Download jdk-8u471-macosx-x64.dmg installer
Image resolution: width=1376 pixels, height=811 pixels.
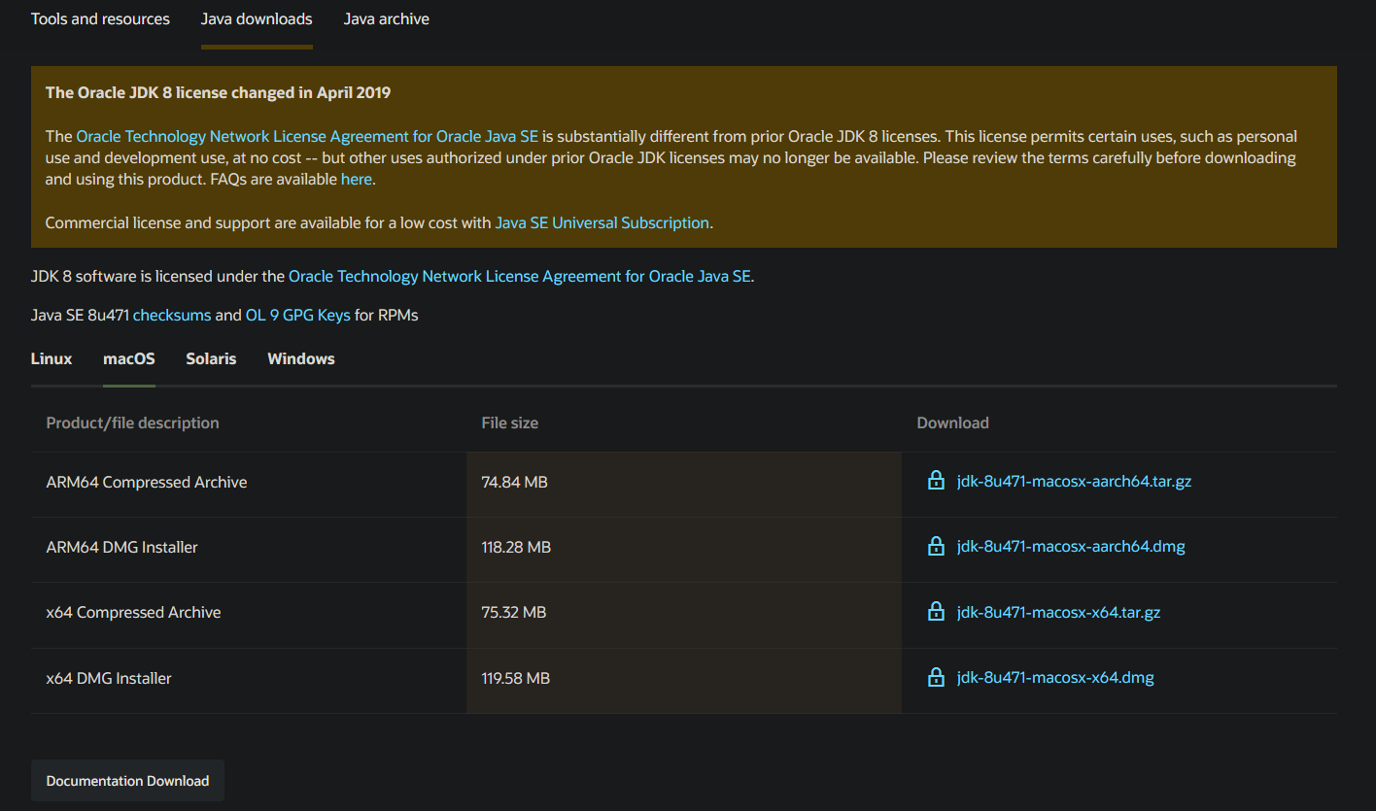pyautogui.click(x=1055, y=678)
